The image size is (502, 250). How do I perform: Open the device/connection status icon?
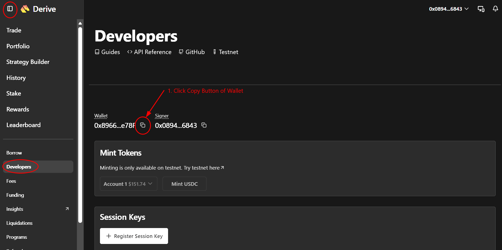point(481,9)
